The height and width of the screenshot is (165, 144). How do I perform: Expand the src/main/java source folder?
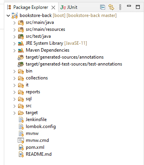coord(15,23)
